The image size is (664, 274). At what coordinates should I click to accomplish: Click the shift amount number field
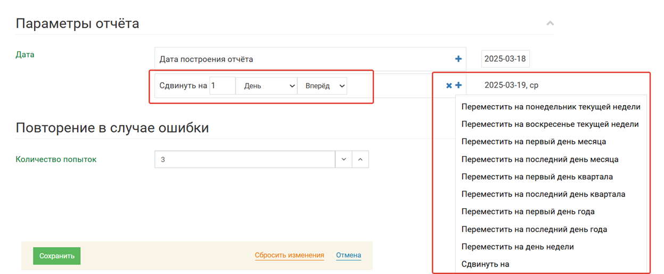[222, 86]
